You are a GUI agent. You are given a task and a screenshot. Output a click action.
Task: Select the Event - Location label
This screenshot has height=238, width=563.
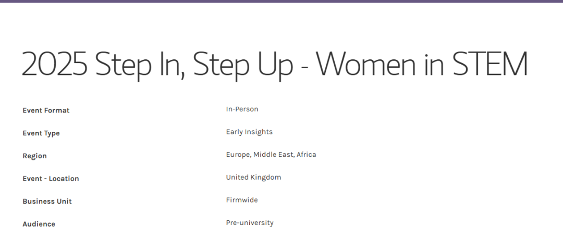click(51, 179)
